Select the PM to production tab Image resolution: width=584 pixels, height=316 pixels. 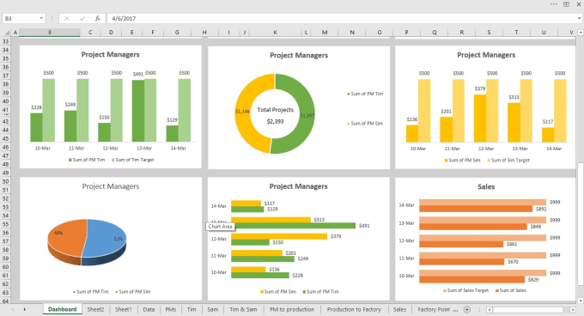[x=292, y=309]
